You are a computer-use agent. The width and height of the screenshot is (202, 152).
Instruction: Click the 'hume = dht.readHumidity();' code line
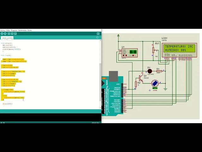point(13,59)
